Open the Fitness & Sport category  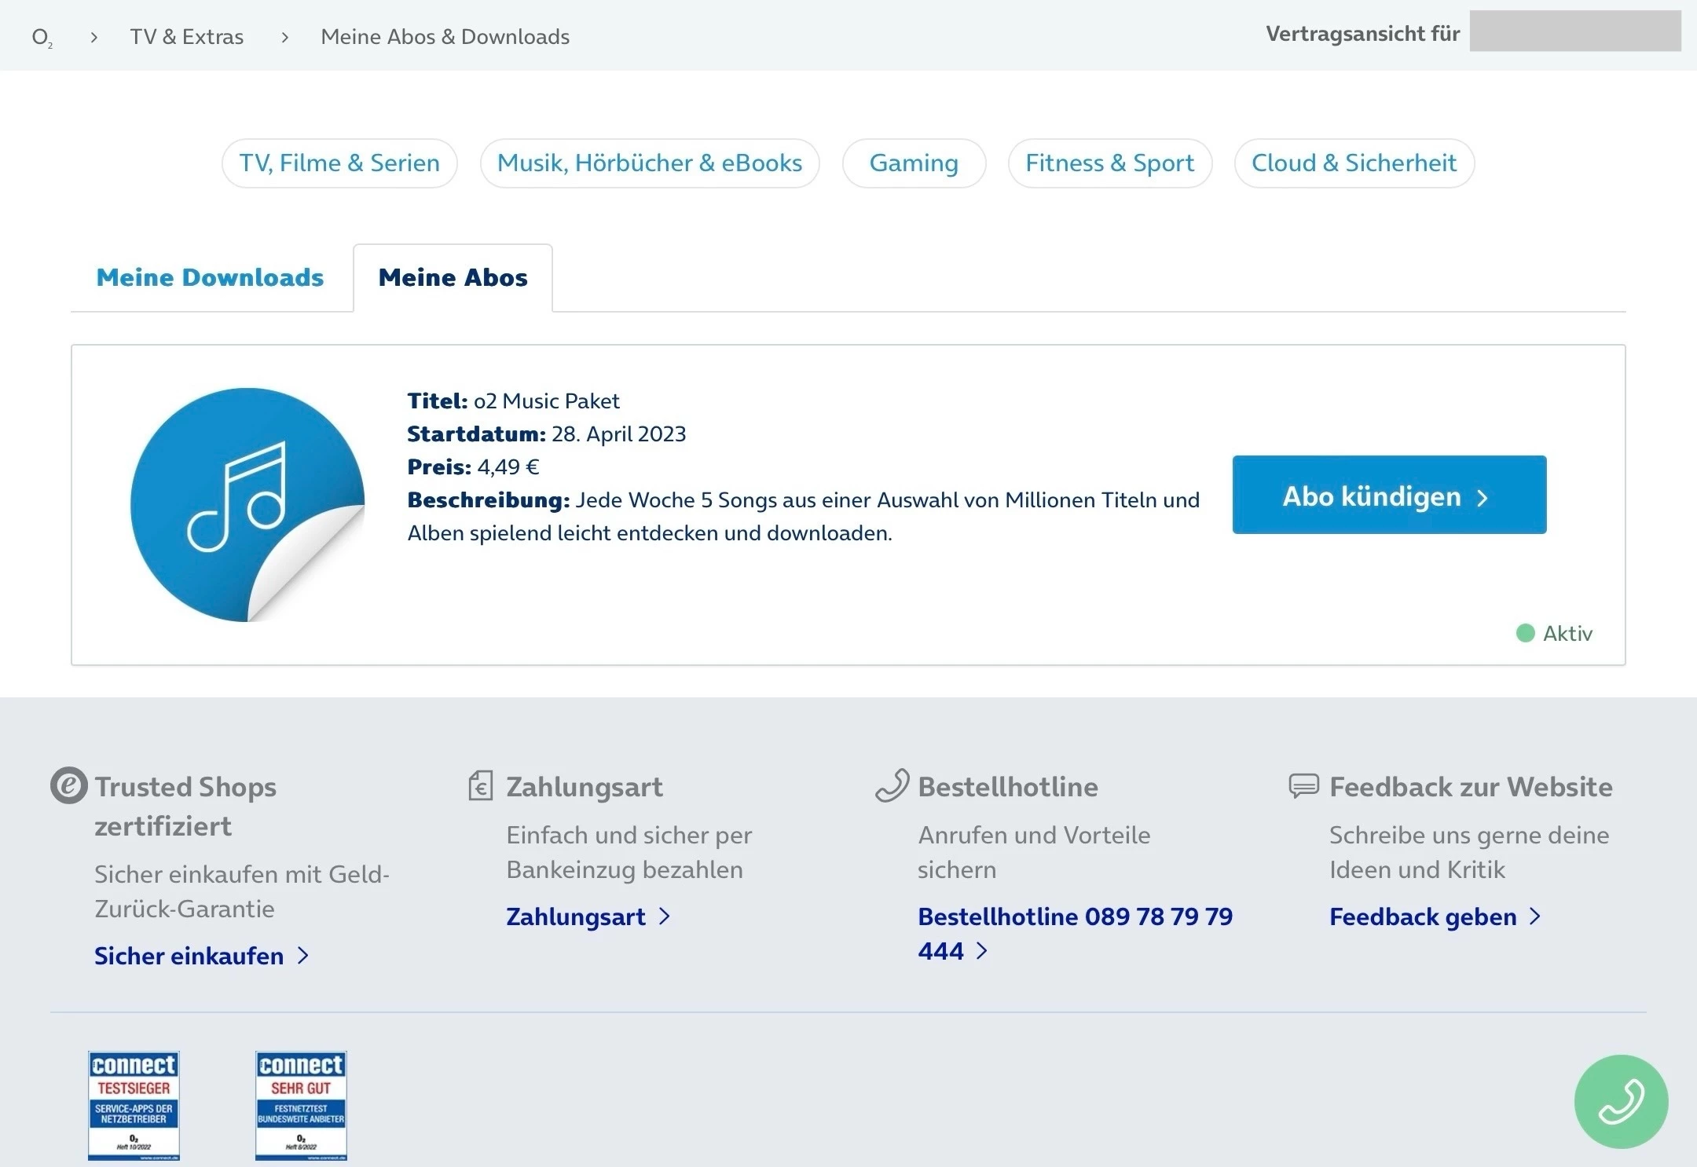pos(1109,163)
